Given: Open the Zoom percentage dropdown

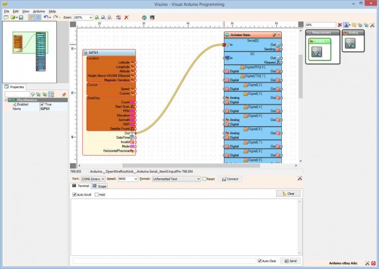Looking at the screenshot, I should tap(91, 17).
